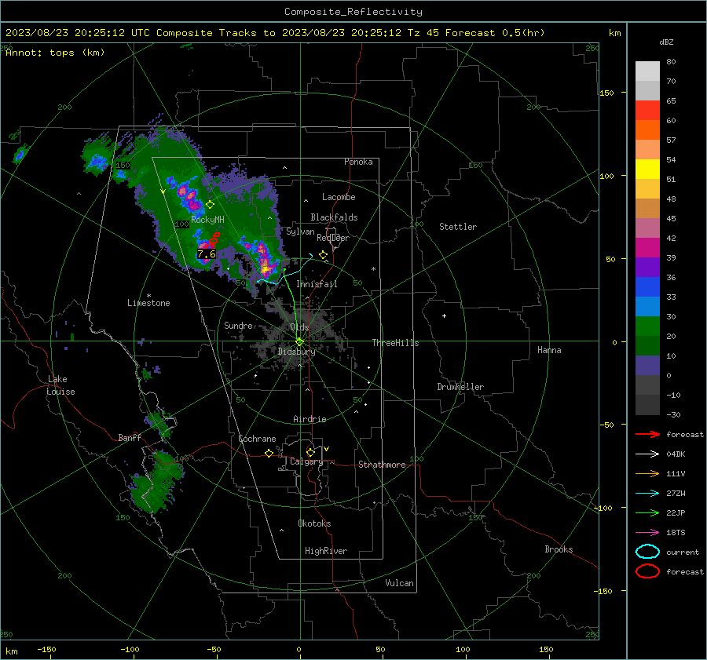Pick the bright yellow swatch below 54 dBZ
This screenshot has width=707, height=660.
(x=647, y=169)
